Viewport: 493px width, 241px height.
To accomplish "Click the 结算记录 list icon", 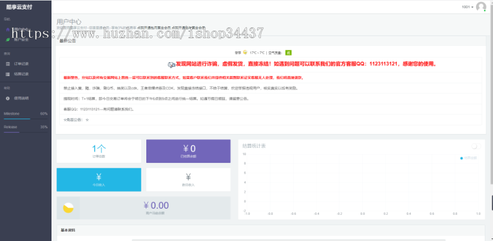I will pyautogui.click(x=8, y=73).
